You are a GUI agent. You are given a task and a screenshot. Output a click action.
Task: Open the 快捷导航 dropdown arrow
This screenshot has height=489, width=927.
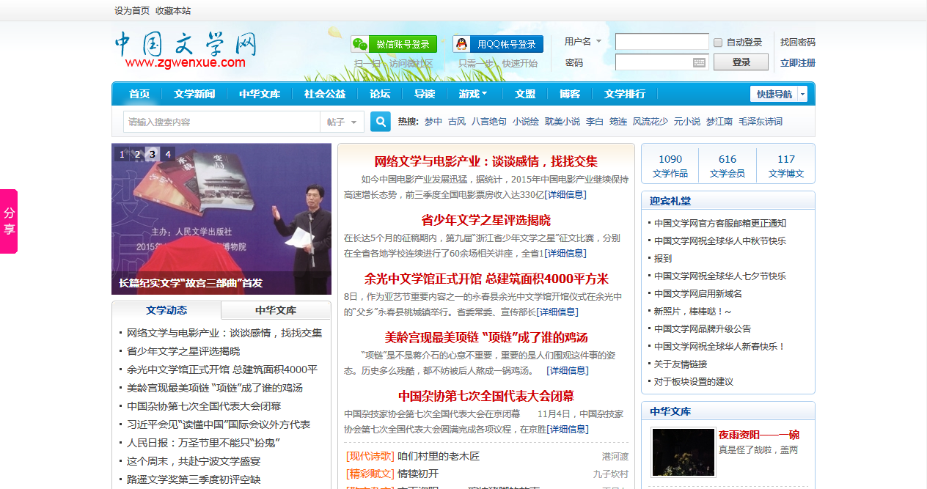tap(802, 94)
